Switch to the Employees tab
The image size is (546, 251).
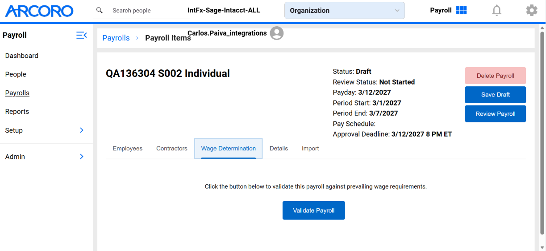[x=128, y=149]
